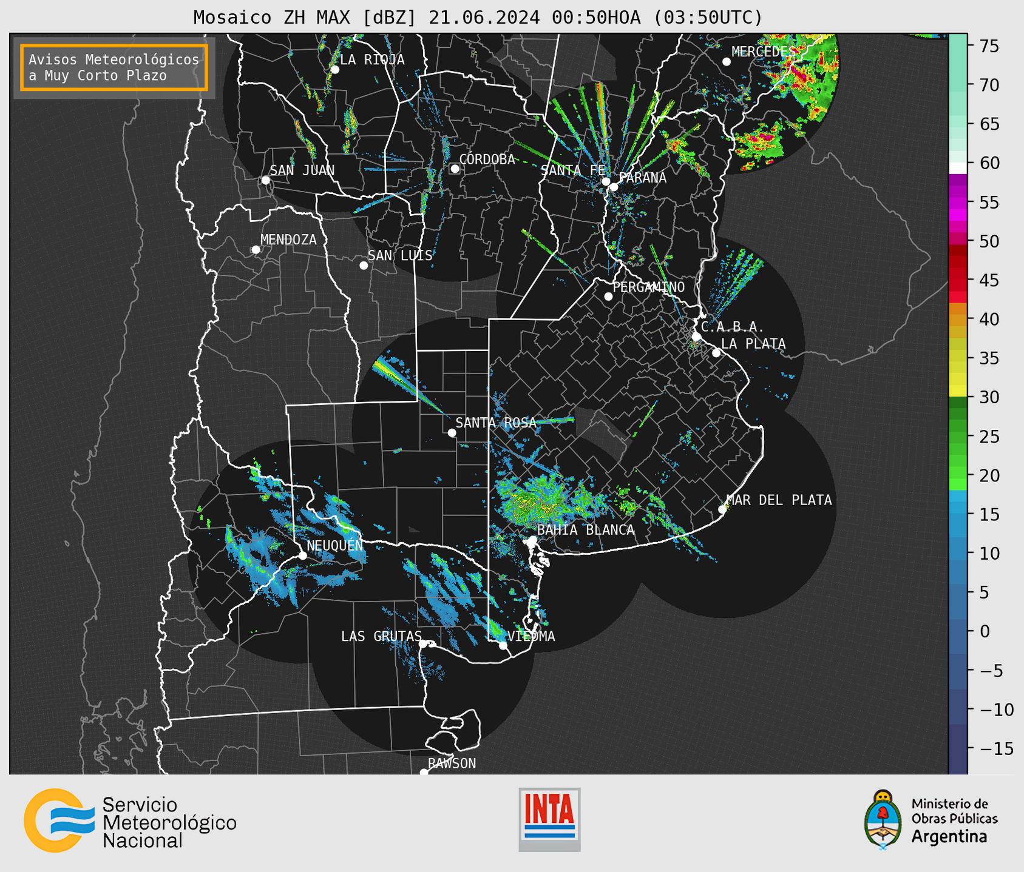1024x872 pixels.
Task: Click the PARANÁ city label
Action: (x=642, y=178)
